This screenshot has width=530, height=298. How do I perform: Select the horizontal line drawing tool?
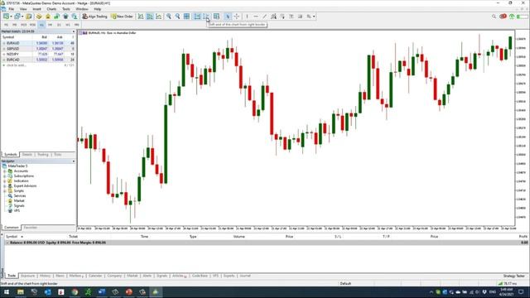(256, 17)
